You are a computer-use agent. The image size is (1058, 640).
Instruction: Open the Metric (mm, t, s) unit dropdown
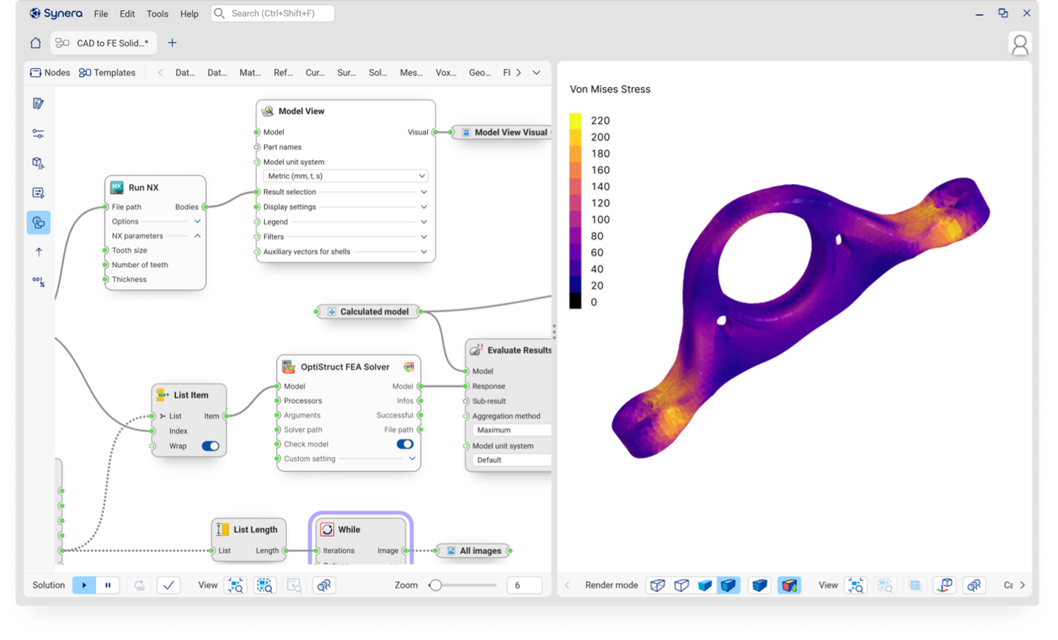344,175
